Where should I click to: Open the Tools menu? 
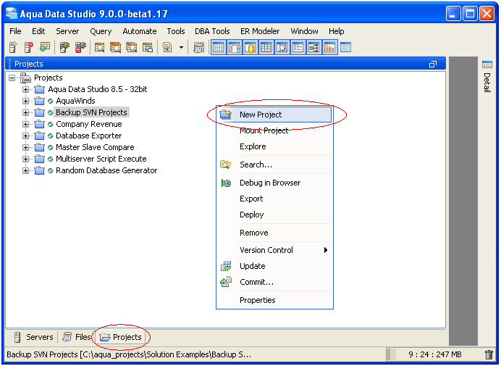[x=176, y=31]
